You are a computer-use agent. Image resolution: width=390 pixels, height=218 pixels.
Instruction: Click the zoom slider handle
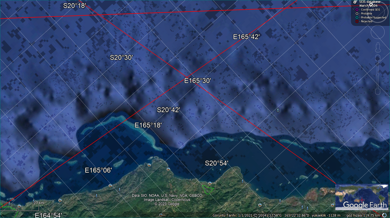(378, 75)
